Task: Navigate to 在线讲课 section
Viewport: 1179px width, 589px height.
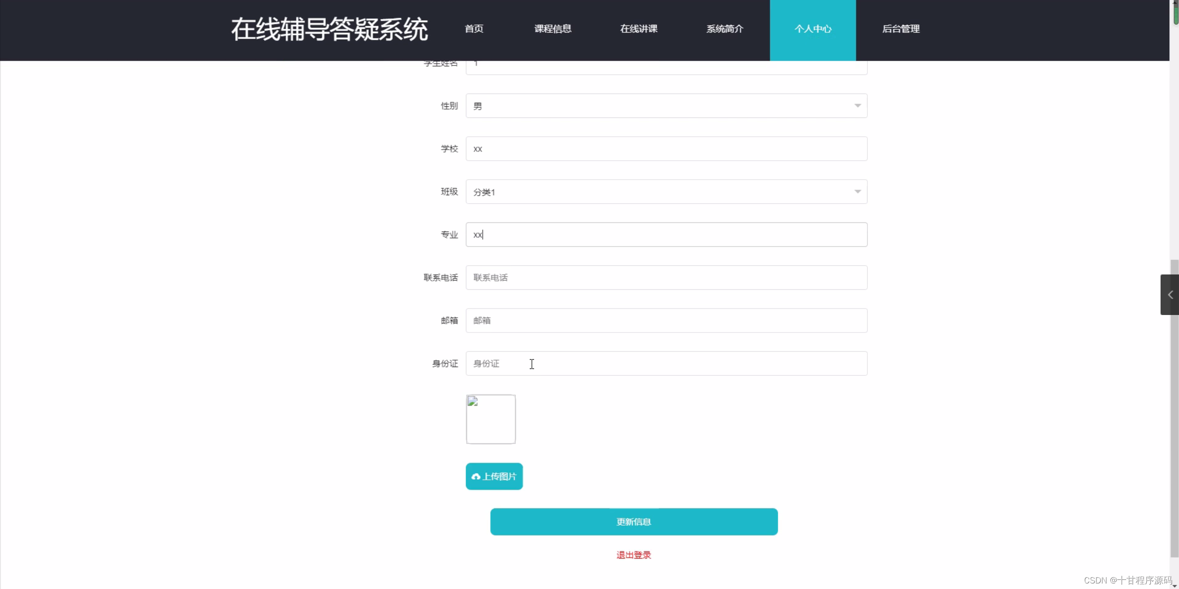Action: [x=638, y=29]
